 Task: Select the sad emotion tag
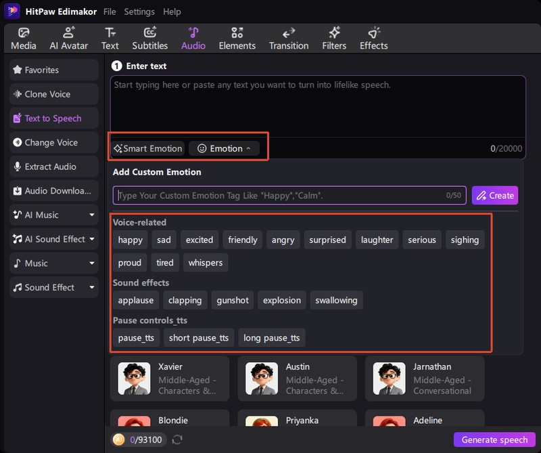164,240
